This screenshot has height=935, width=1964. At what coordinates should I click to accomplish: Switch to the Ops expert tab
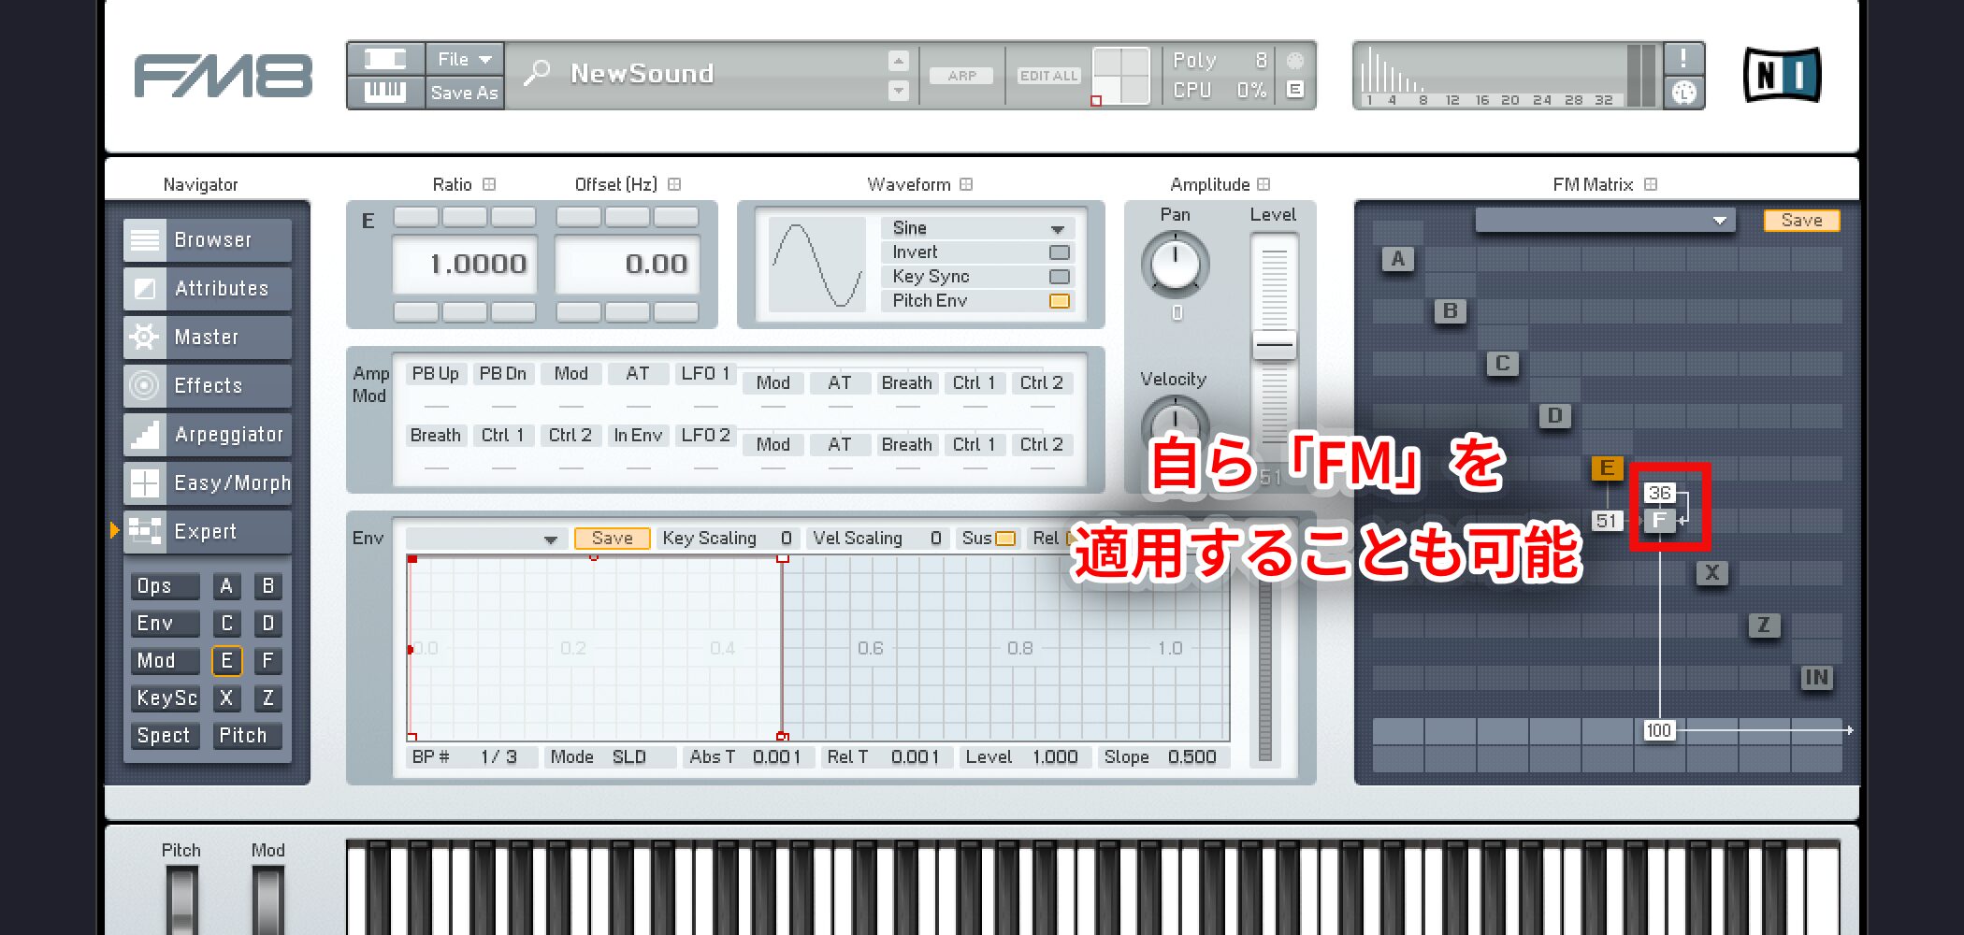[166, 586]
